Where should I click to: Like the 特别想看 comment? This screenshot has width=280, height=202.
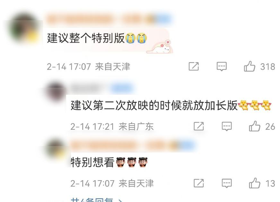tap(254, 183)
